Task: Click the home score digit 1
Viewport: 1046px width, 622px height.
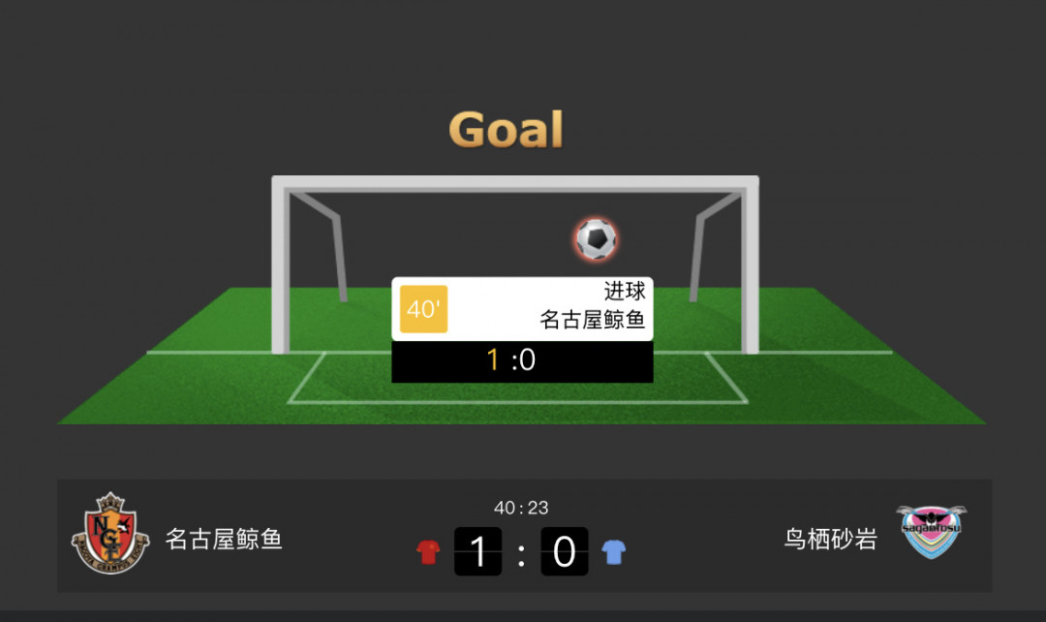Action: pyautogui.click(x=477, y=551)
